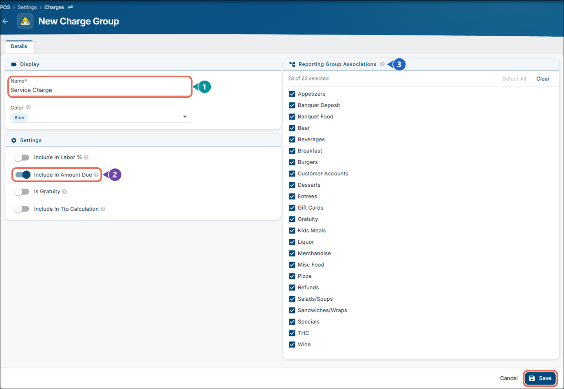Uncheck the Wine checkbox

click(292, 344)
